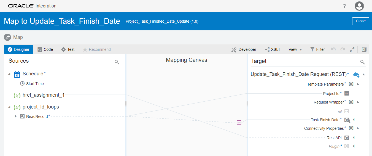Open the View dropdown menu
Viewport: 372px width, 156px height.
295,49
